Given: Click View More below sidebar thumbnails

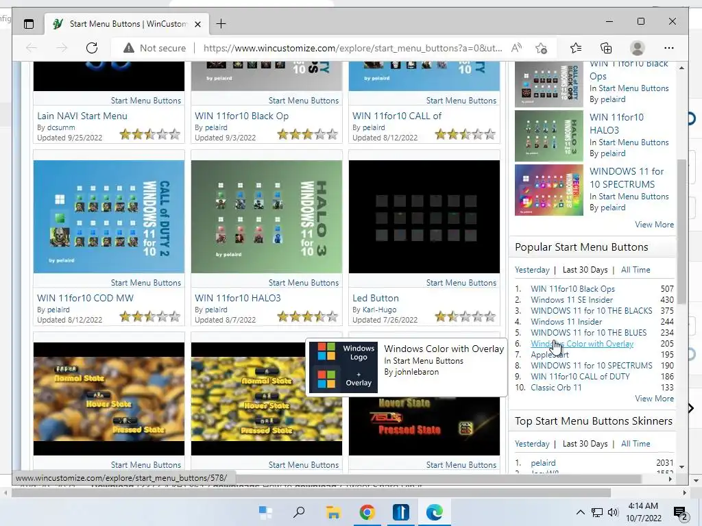Looking at the screenshot, I should [654, 225].
